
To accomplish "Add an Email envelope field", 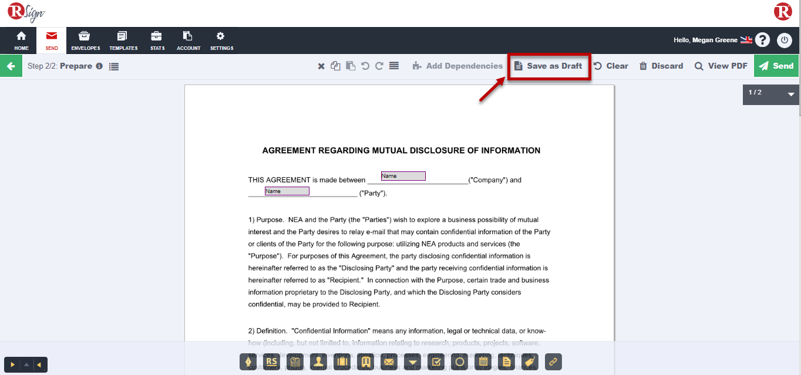I will (x=389, y=362).
